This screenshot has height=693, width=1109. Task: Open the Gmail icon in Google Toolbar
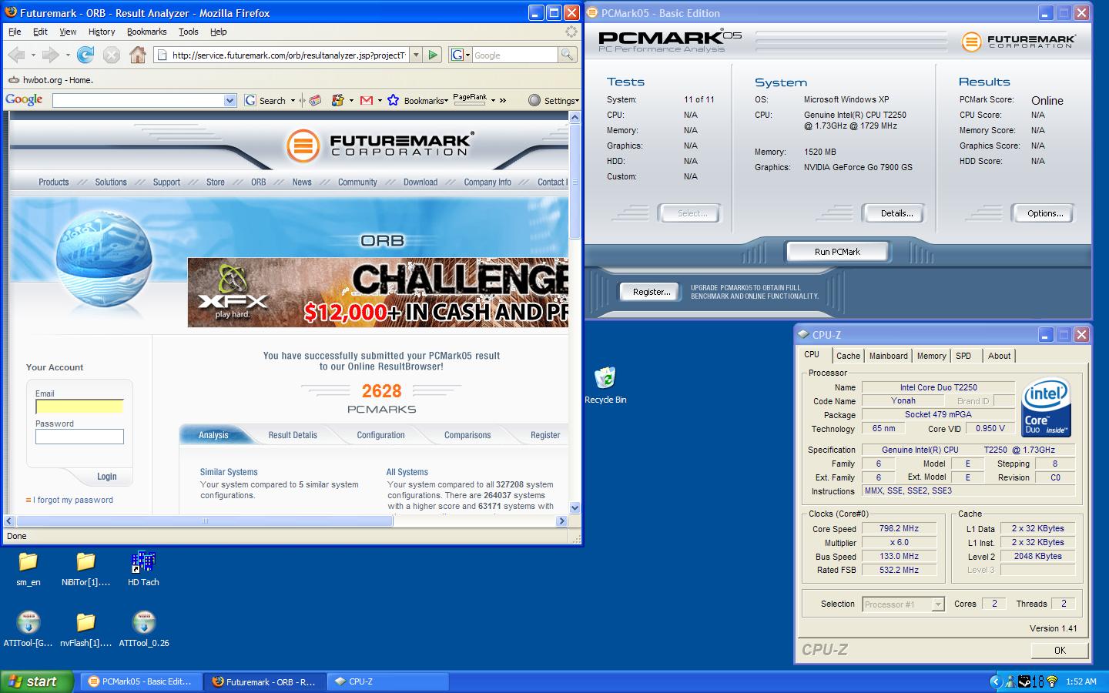367,100
